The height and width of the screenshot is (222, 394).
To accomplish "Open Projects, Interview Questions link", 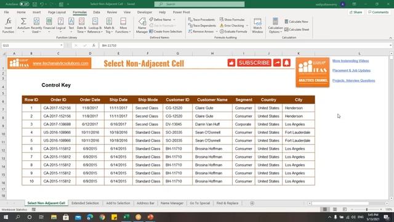I will pos(353,81).
